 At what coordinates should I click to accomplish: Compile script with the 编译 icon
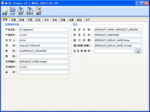[38, 11]
